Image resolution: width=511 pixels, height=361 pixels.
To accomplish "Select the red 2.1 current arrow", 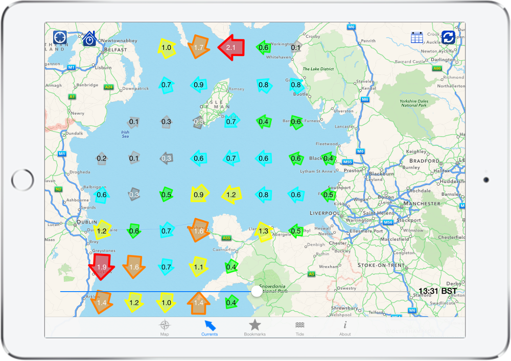I will click(231, 47).
